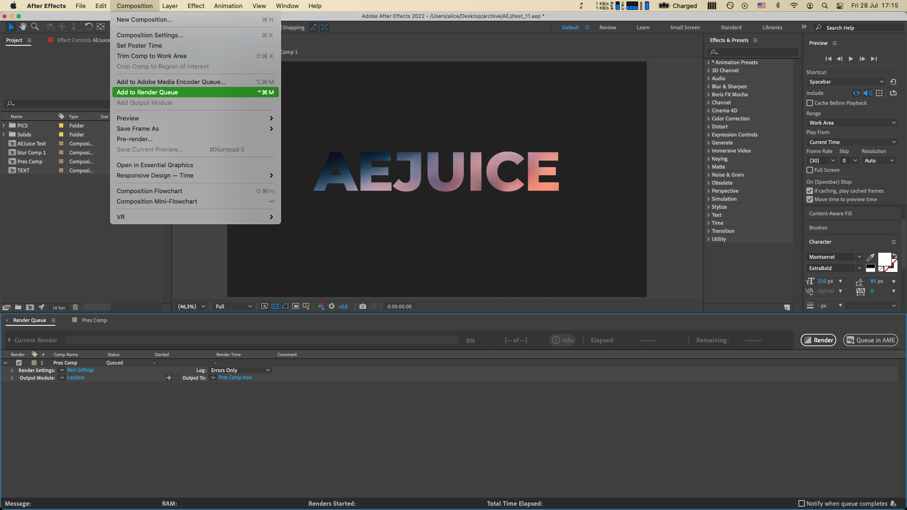This screenshot has width=907, height=510.
Task: Select the Rotation tool
Action: coord(88,27)
